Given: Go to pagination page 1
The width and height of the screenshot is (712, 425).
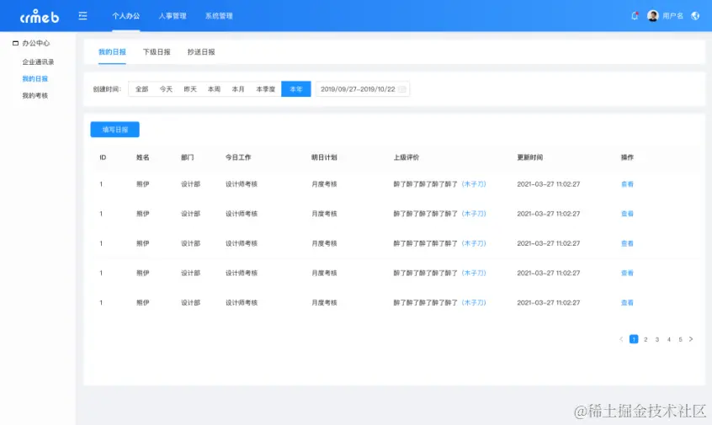Looking at the screenshot, I should point(634,339).
